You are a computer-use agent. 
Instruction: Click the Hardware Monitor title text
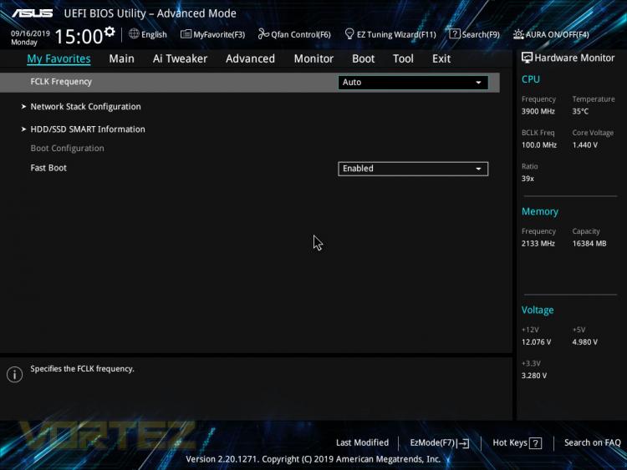point(574,58)
